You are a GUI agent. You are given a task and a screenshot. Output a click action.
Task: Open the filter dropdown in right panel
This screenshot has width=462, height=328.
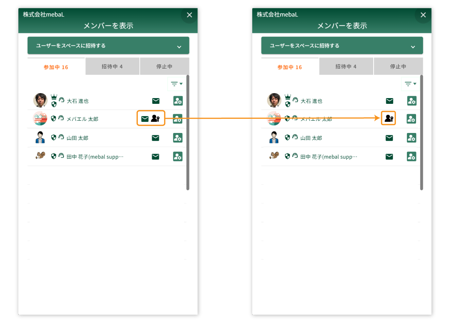[410, 84]
